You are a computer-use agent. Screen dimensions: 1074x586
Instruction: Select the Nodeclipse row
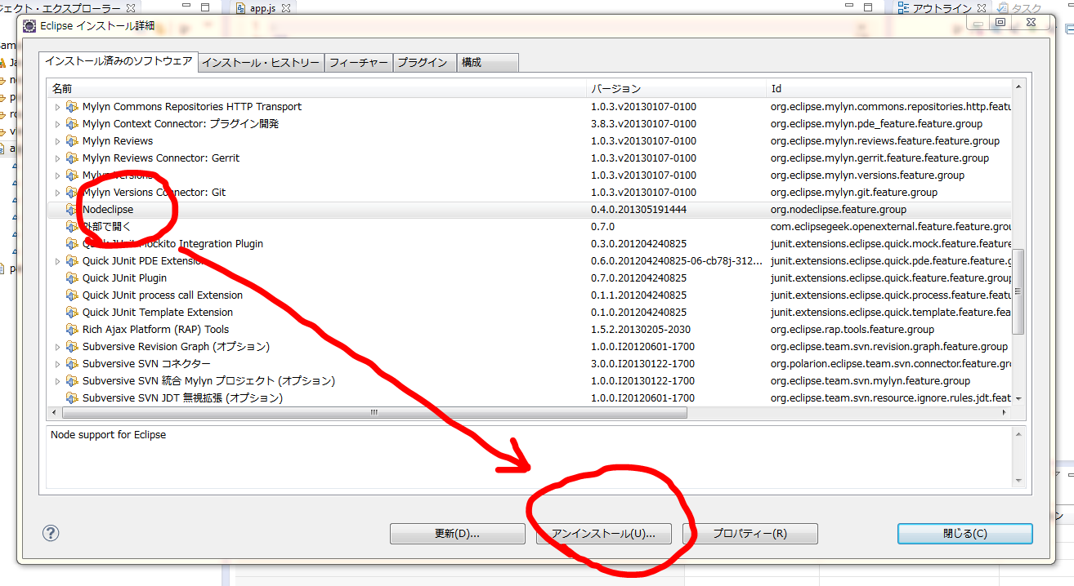coord(530,210)
